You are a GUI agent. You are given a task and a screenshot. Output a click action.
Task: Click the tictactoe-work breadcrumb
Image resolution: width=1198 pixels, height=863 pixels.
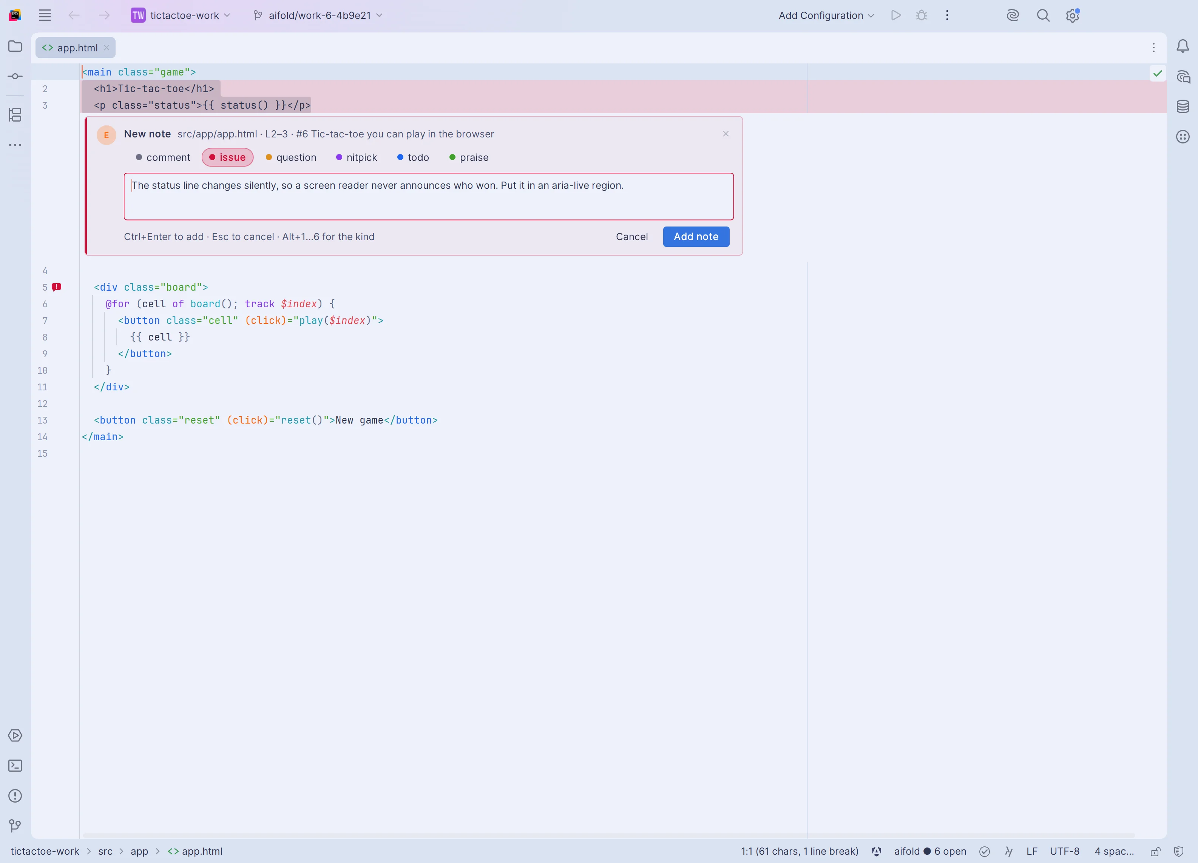pos(45,851)
